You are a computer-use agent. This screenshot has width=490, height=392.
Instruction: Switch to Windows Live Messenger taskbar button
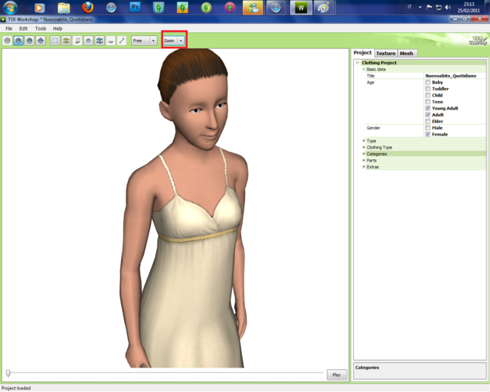[x=253, y=8]
